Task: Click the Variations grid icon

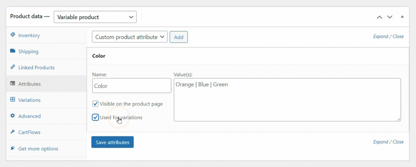Action: 13,100
